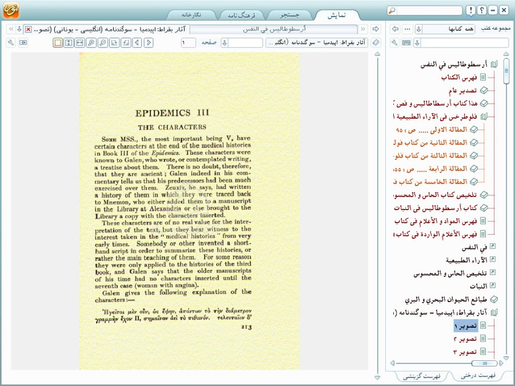The width and height of the screenshot is (515, 386).
Task: Select كتاب أرسطوطاليس فى النبات entry
Action: (x=436, y=208)
